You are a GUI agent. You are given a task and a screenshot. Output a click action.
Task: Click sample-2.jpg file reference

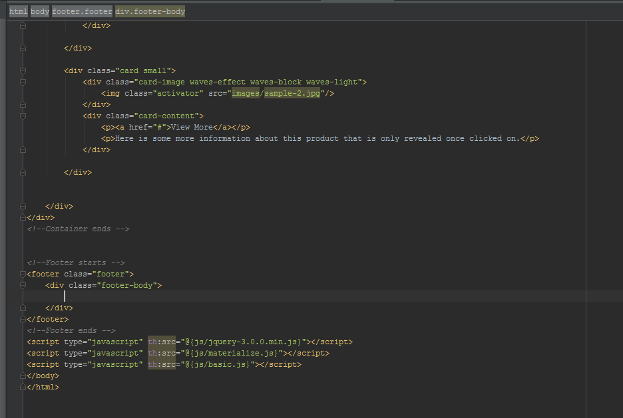point(292,93)
